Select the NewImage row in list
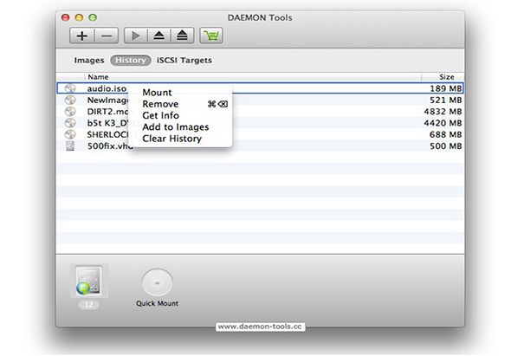 pos(260,100)
